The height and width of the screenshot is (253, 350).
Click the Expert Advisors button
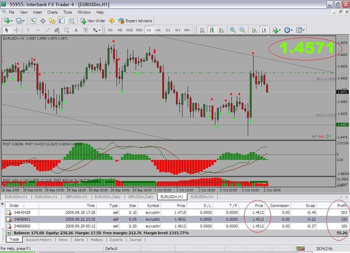click(135, 21)
